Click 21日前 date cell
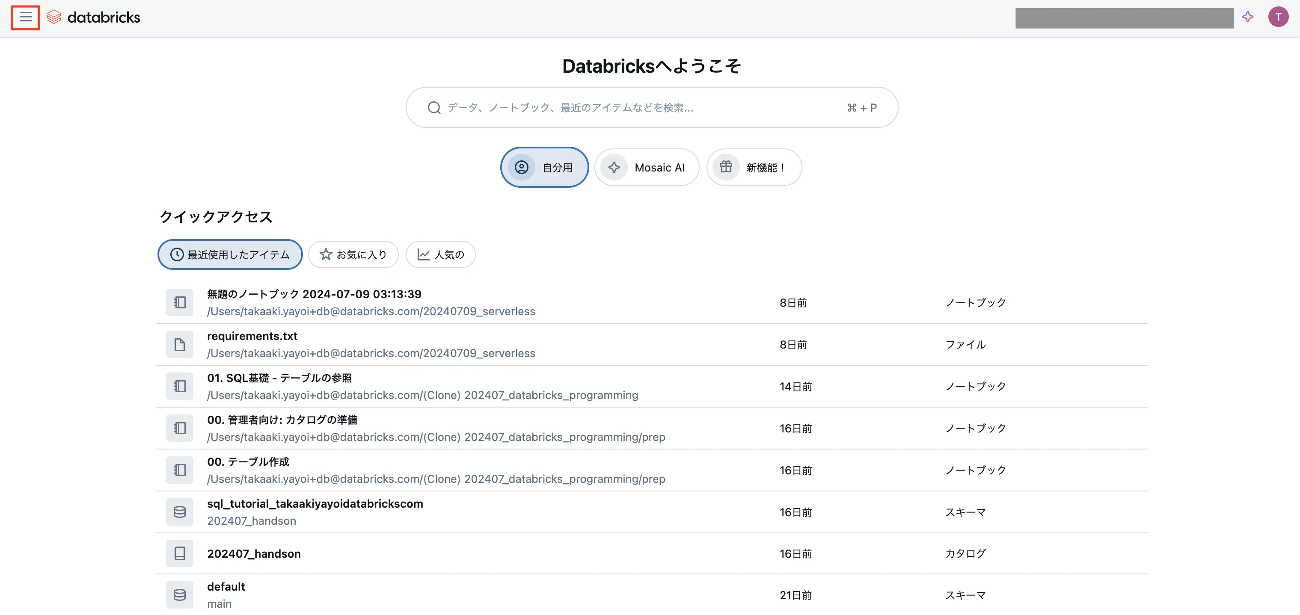This screenshot has width=1300, height=615. (795, 595)
